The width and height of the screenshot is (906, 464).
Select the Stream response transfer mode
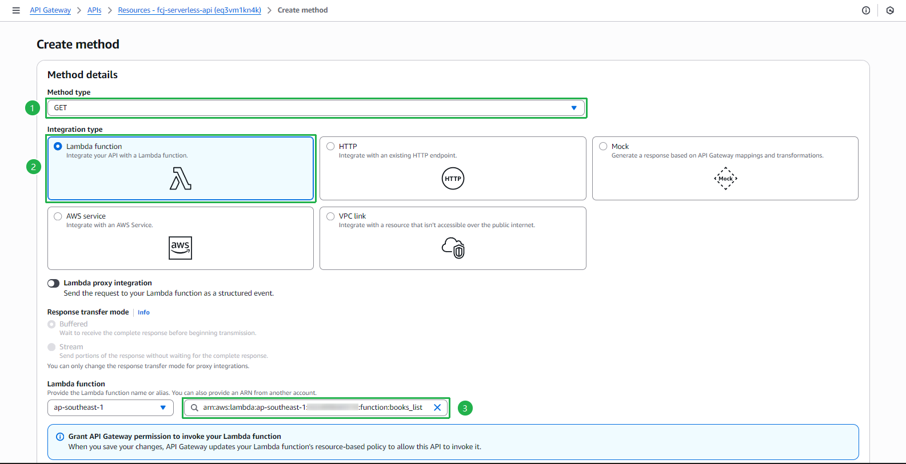click(51, 347)
